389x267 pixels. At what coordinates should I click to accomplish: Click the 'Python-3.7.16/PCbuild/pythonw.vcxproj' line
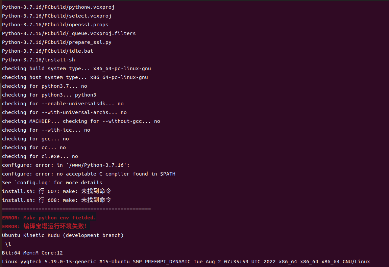click(x=58, y=7)
